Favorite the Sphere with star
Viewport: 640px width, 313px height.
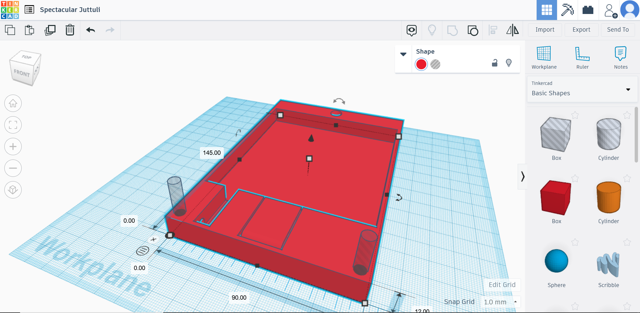click(x=575, y=242)
